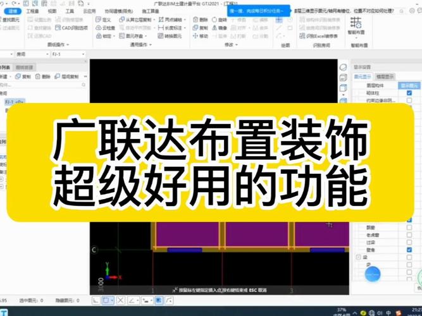Click the search magnifier icon at top right

[401, 11]
